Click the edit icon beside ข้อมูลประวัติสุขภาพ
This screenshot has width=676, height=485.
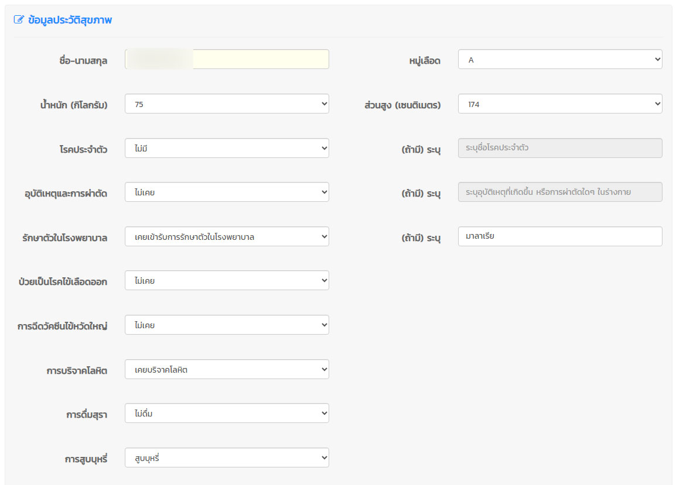coord(19,20)
